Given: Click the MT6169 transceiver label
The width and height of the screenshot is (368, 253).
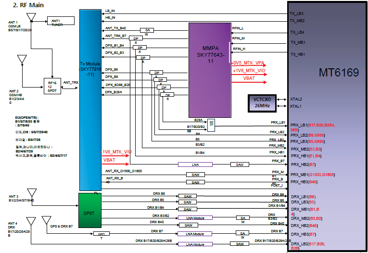Looking at the screenshot, I should point(339,73).
